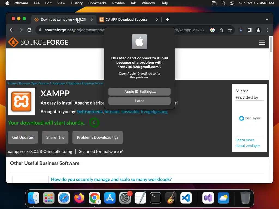
Task: Click the page vertical scrollbar
Action: [x=271, y=44]
